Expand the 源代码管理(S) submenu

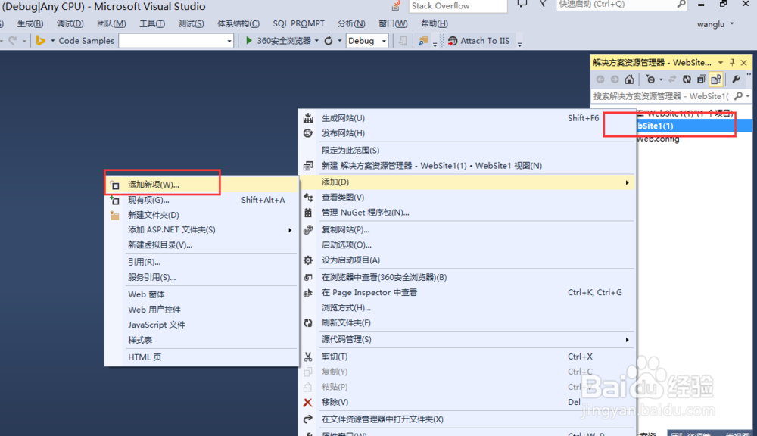[x=466, y=339]
